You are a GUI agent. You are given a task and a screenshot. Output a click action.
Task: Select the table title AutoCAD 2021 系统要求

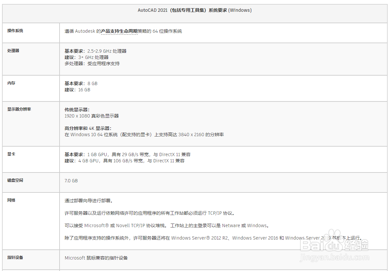pos(195,10)
